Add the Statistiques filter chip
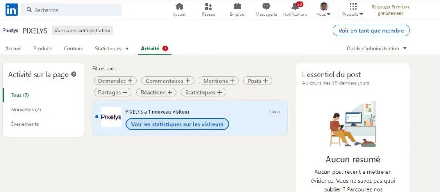The image size is (440, 192). tap(203, 92)
